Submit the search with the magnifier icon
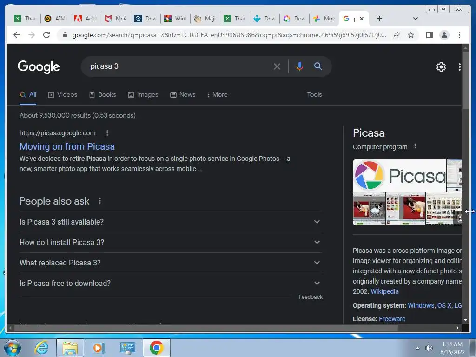This screenshot has width=476, height=357. [318, 66]
